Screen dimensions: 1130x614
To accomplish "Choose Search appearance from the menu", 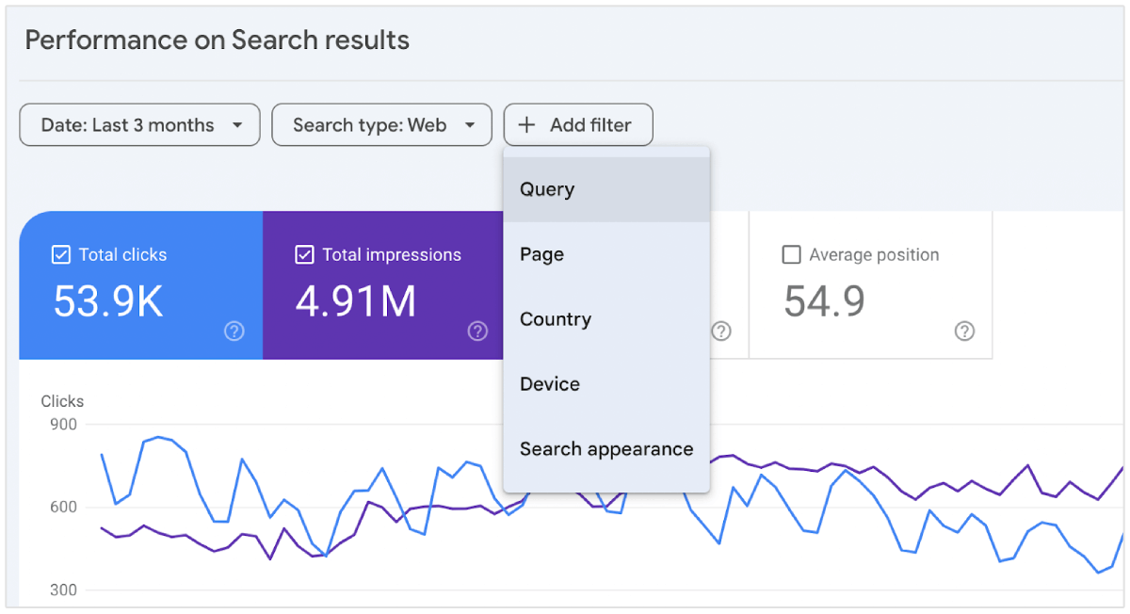I will [x=606, y=449].
